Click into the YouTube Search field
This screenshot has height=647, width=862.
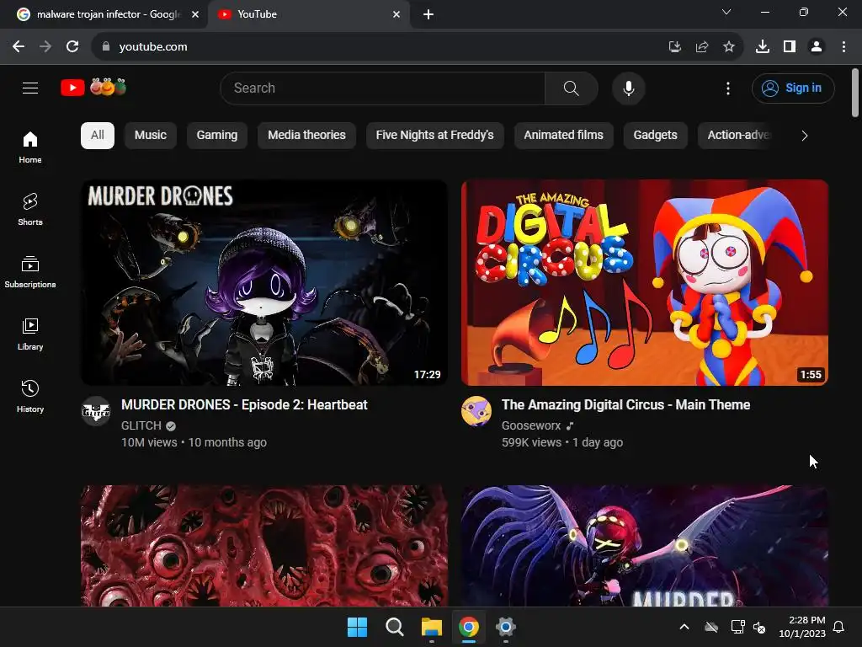(x=382, y=88)
